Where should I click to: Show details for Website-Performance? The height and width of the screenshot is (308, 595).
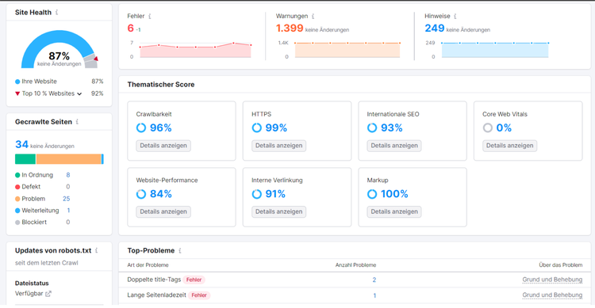(163, 211)
